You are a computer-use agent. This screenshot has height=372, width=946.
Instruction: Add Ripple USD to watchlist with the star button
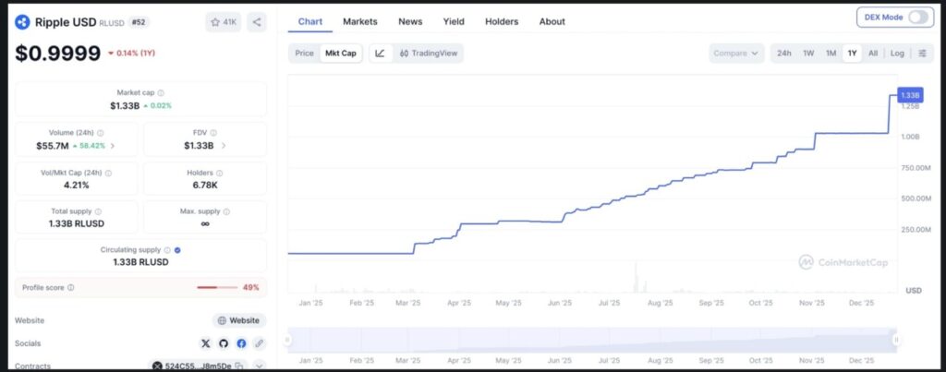pyautogui.click(x=223, y=21)
